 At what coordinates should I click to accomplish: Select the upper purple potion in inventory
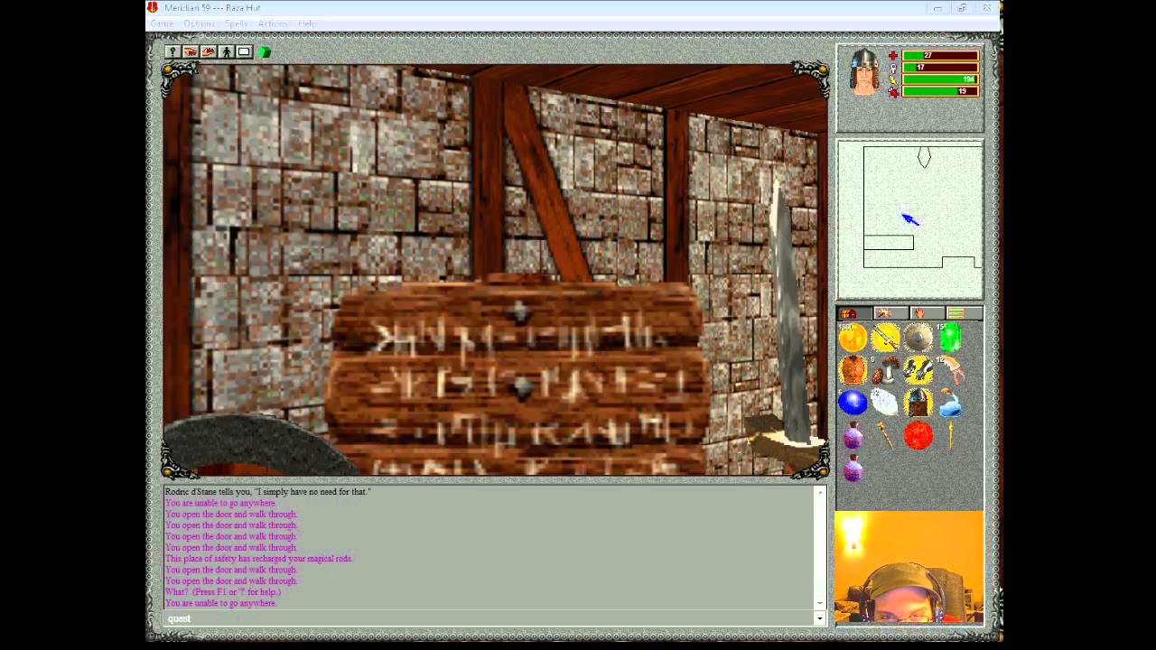click(853, 435)
